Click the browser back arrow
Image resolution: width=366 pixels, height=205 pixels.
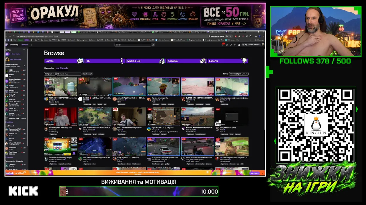click(x=7, y=36)
